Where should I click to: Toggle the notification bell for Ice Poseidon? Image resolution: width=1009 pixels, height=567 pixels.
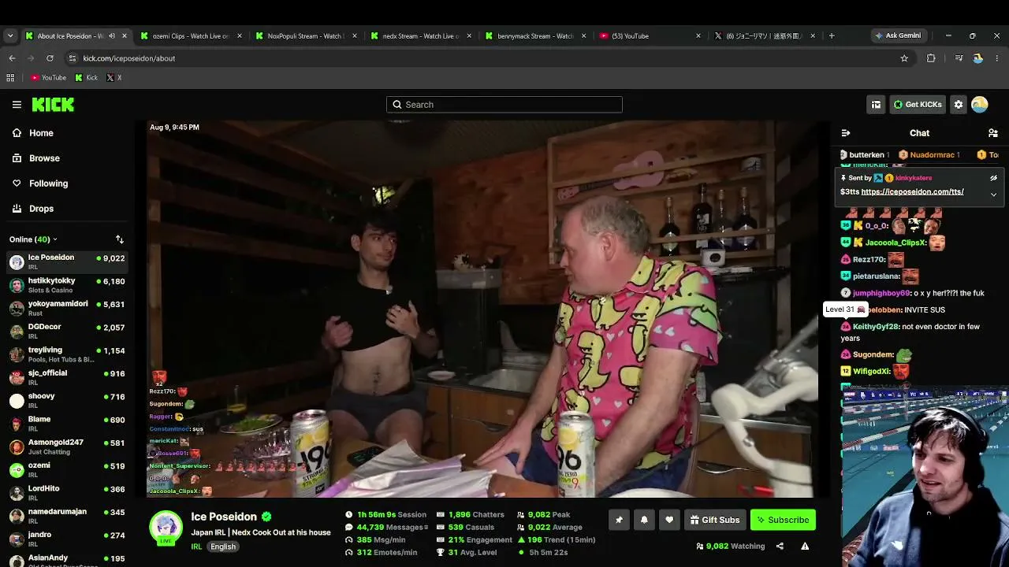point(644,520)
